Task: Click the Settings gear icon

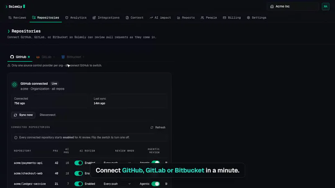Action: click(248, 18)
